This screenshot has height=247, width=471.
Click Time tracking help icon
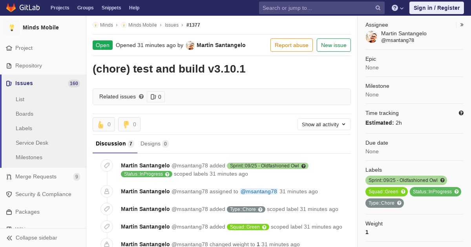[461, 113]
